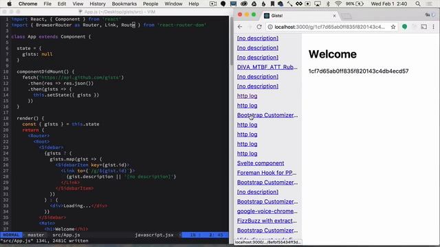Screen dimensions: 440x247
Task: Open the Apple menu
Action: coord(9,3)
